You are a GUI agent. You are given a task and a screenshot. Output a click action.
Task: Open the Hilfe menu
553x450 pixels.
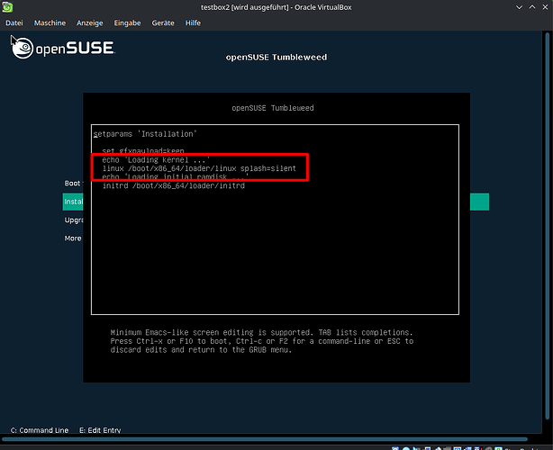tap(193, 22)
